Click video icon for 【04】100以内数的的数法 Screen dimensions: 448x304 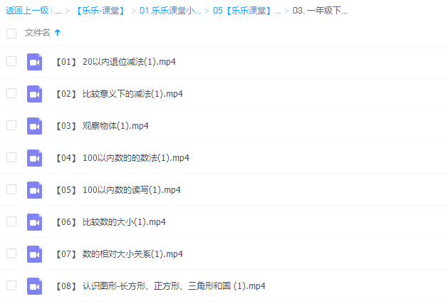[35, 158]
